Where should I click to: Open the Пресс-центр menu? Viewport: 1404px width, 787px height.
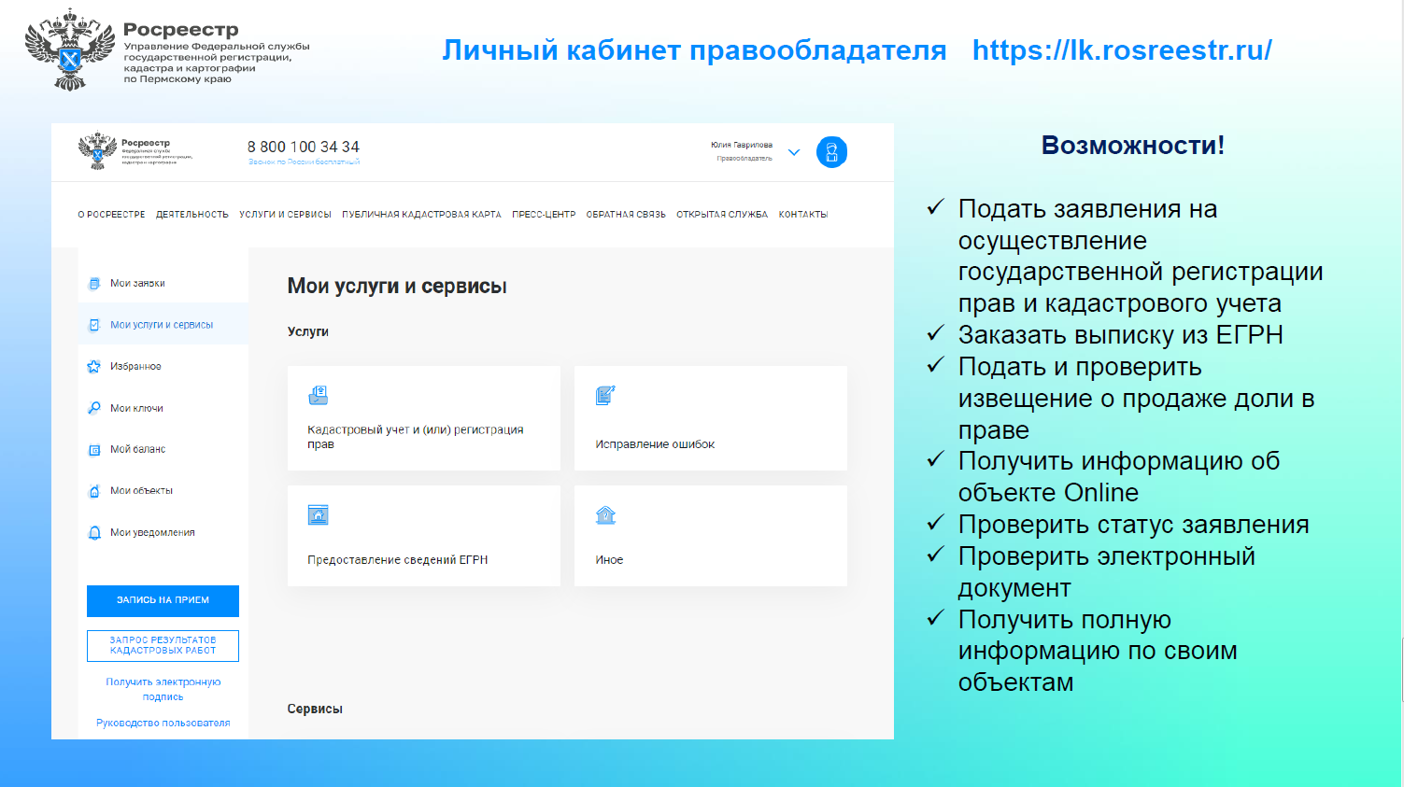[544, 215]
